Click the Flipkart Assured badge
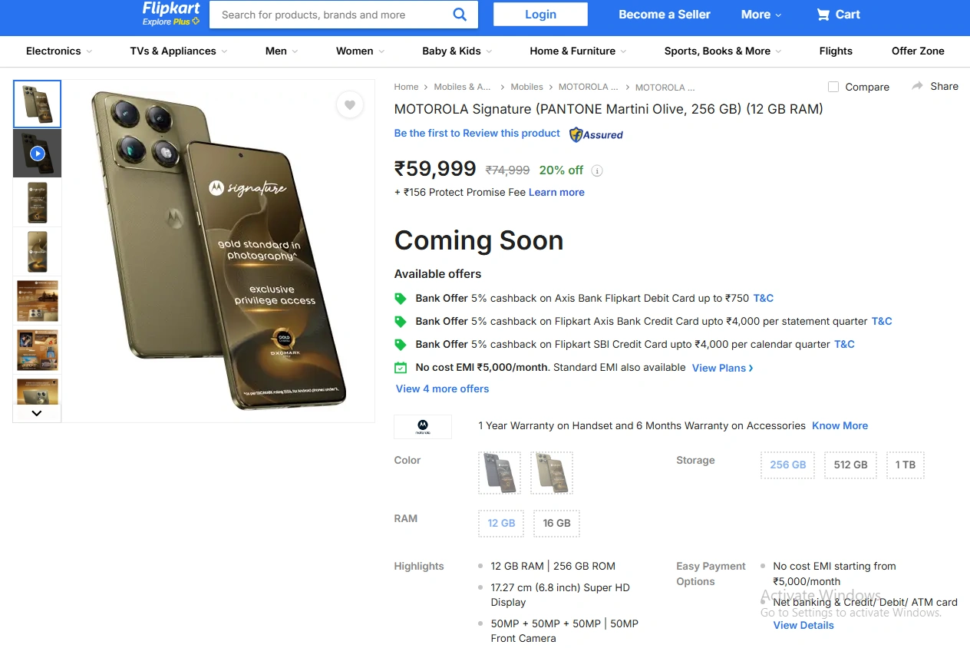Image resolution: width=970 pixels, height=648 pixels. click(x=596, y=134)
